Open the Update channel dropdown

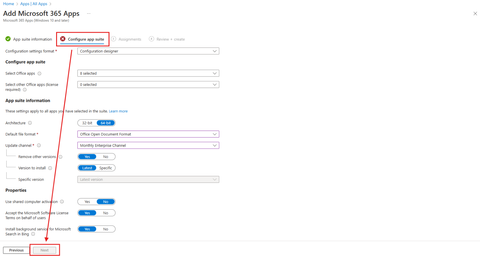tap(148, 146)
